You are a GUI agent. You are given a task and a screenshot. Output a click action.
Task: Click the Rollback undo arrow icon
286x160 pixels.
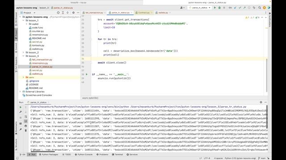click(254, 8)
